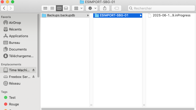Click the Favoris section header
Viewport: 196px width, 110px height.
pos(6,17)
